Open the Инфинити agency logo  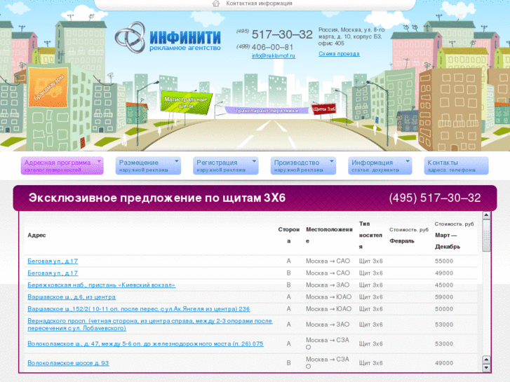[168, 37]
